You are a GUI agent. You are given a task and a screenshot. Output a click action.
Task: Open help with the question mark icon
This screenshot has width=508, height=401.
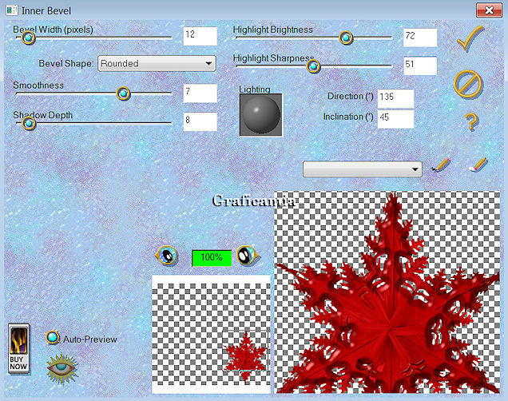472,121
